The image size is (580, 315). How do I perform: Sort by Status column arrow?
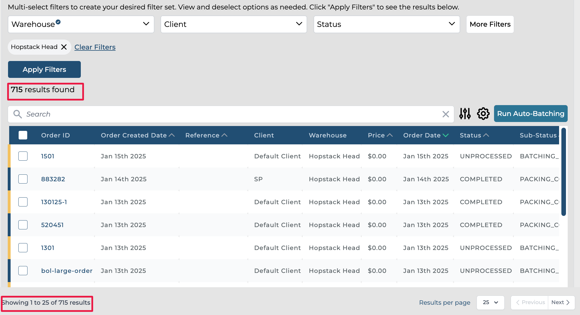point(486,135)
